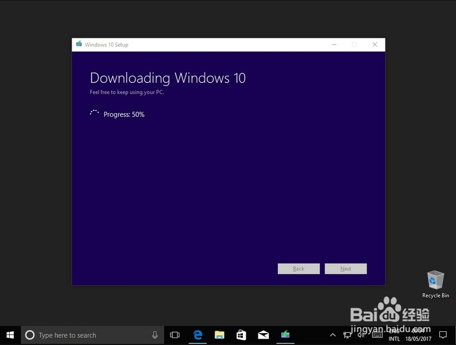Open the Mail app from the taskbar
The width and height of the screenshot is (456, 345).
(x=263, y=335)
